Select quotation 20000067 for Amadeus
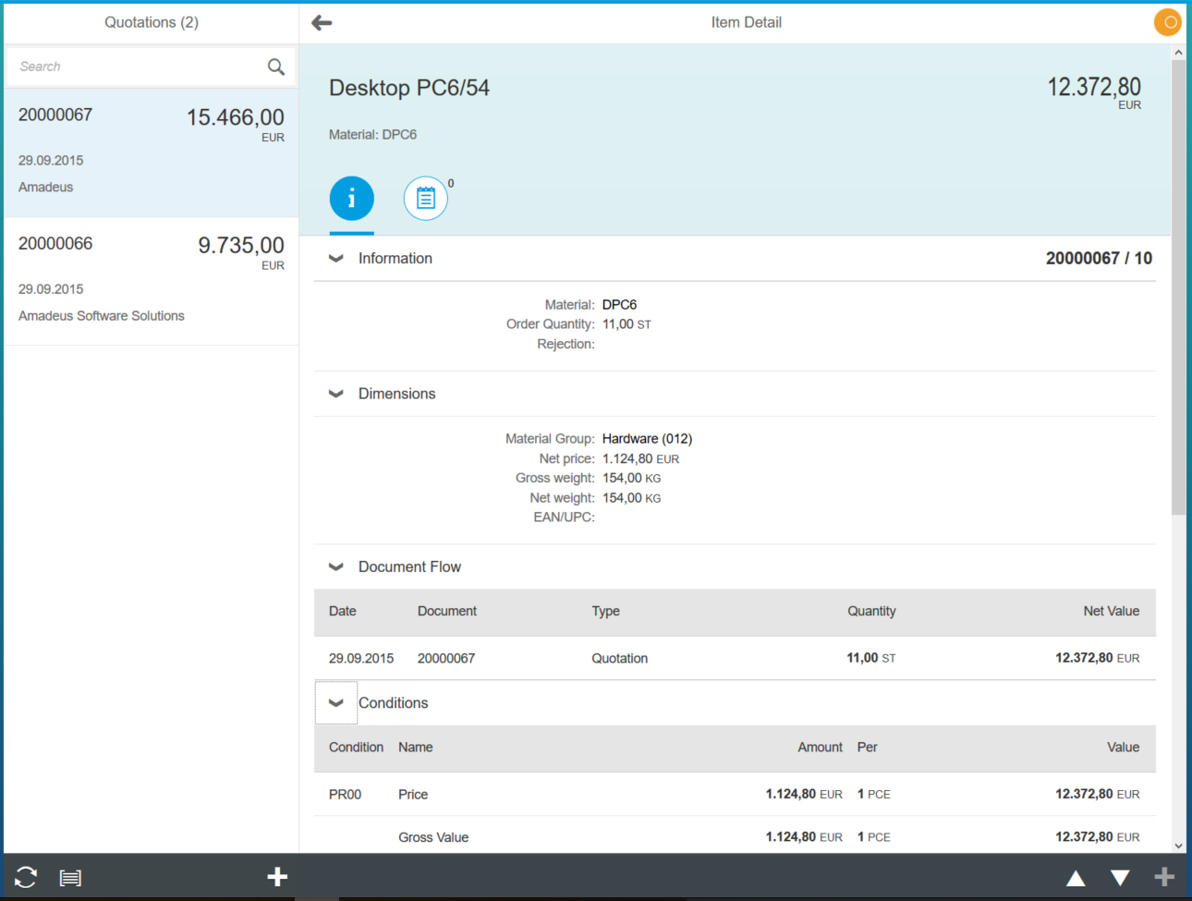The image size is (1192, 901). click(152, 152)
